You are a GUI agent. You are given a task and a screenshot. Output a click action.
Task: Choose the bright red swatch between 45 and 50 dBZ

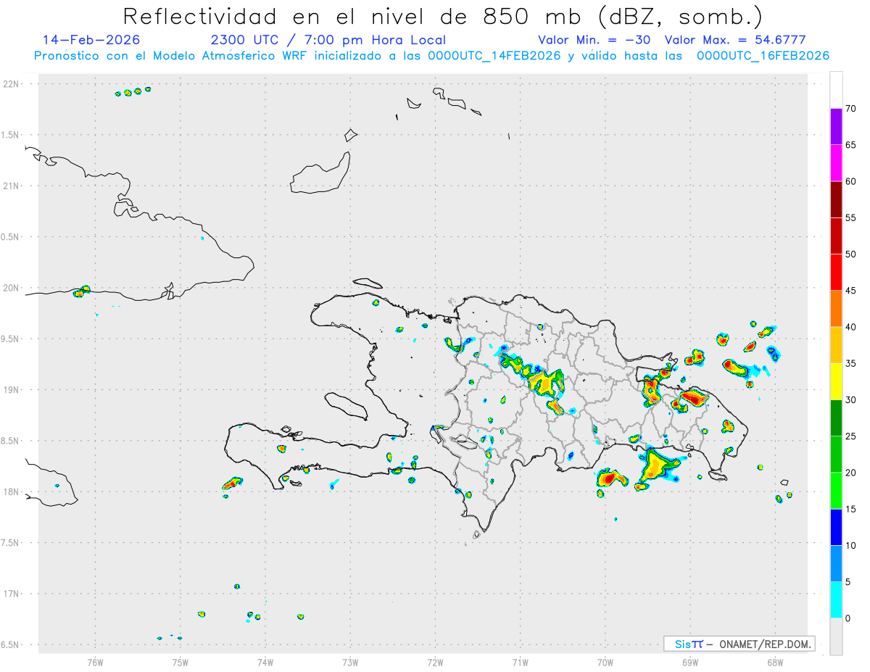pos(836,272)
